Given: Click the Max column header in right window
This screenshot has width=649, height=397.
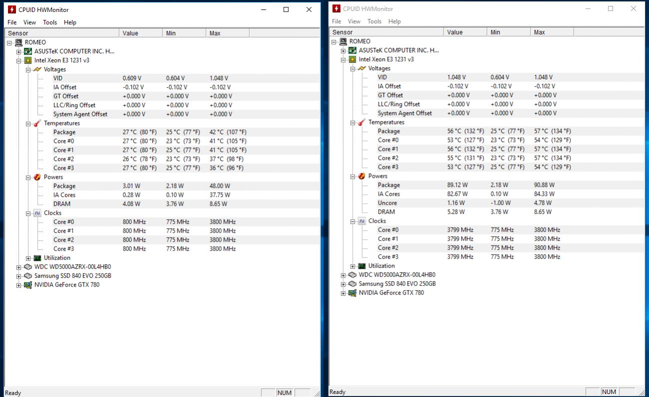Looking at the screenshot, I should (x=552, y=32).
